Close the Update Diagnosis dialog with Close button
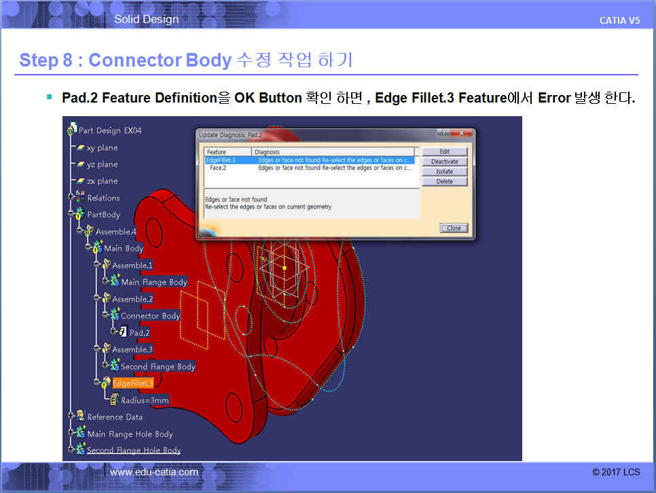 pyautogui.click(x=454, y=228)
